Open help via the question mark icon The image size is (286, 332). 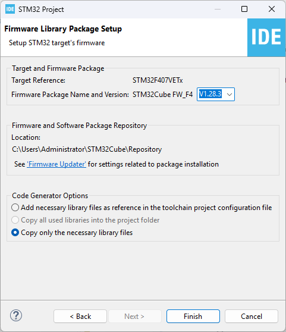tap(16, 315)
